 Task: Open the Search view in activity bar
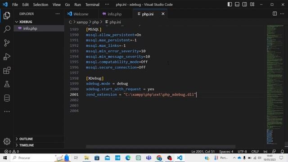click(7, 29)
